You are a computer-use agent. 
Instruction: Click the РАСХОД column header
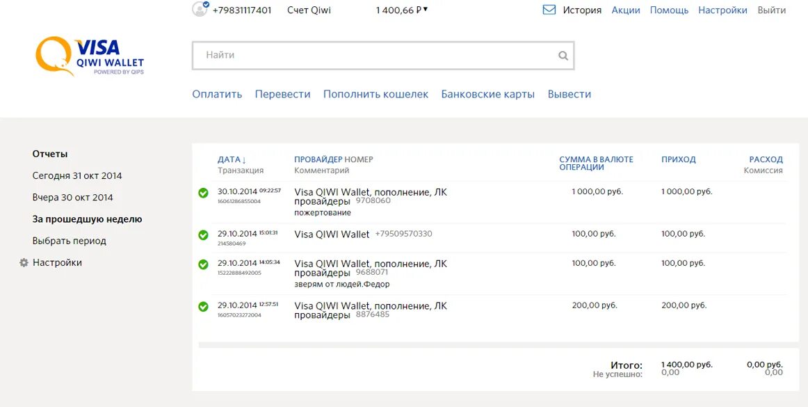[766, 159]
